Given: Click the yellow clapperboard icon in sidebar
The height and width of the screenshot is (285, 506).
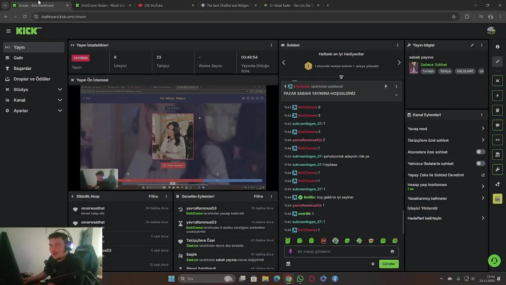Looking at the screenshot, I should [x=497, y=198].
